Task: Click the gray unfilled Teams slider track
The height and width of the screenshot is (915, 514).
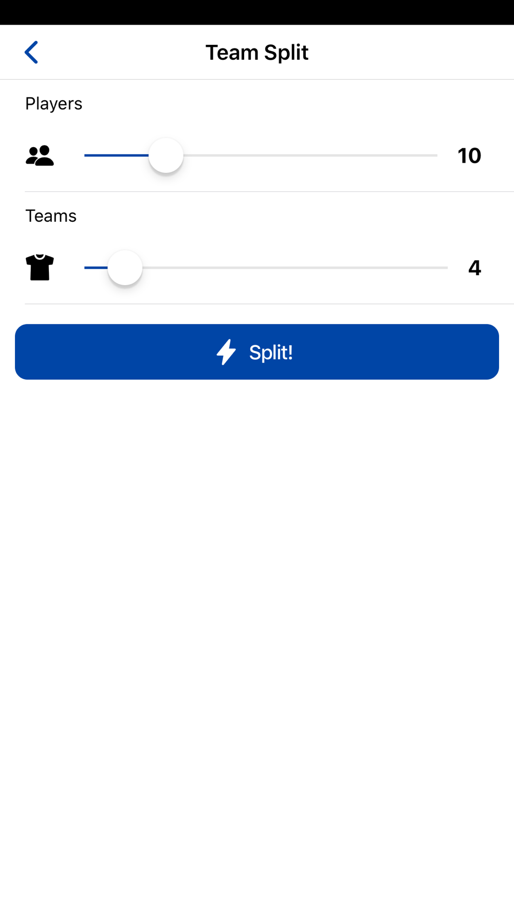Action: [295, 268]
